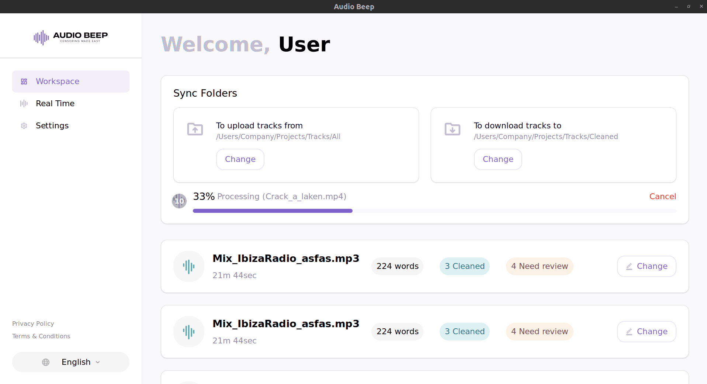
Task: Select the second Mix_IbizaRadio_asfas.mp3 filename
Action: [x=286, y=324]
